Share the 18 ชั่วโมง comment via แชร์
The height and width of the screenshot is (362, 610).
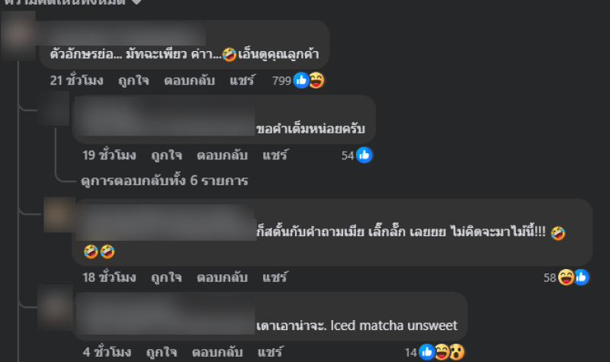275,277
